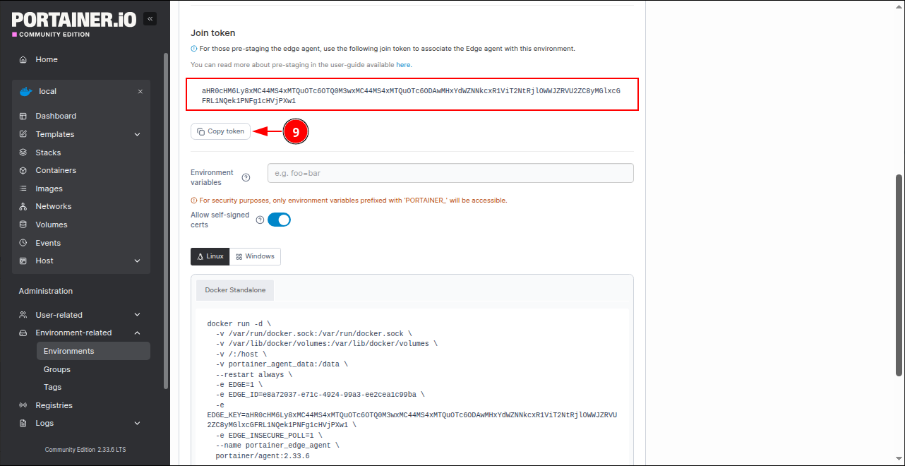
Task: Click the Volumes database icon
Action: tap(23, 225)
